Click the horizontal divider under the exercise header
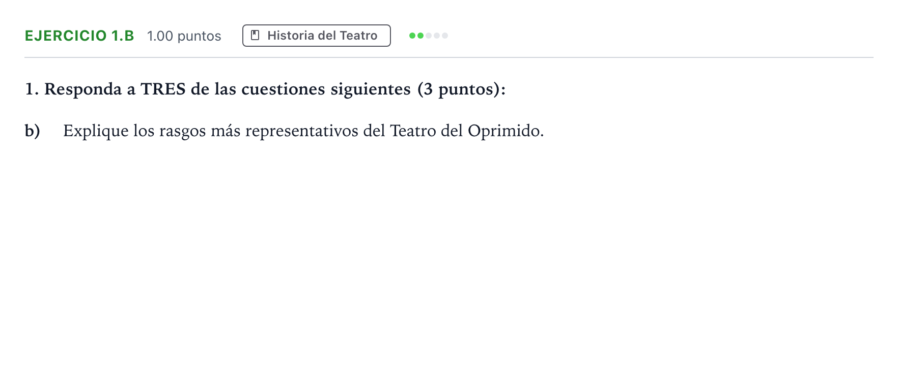The height and width of the screenshot is (372, 898). point(449,57)
